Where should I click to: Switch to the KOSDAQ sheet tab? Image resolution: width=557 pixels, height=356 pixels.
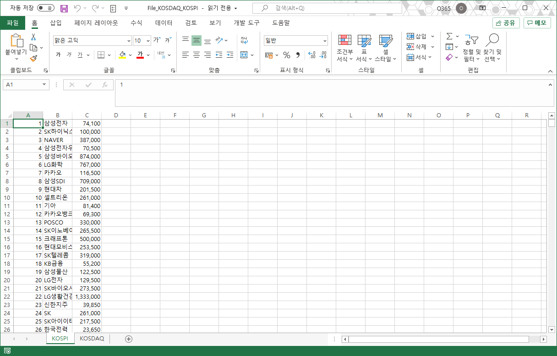point(92,339)
